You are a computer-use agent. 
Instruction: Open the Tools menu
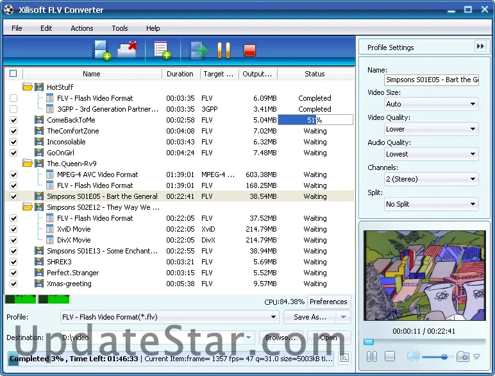[120, 28]
